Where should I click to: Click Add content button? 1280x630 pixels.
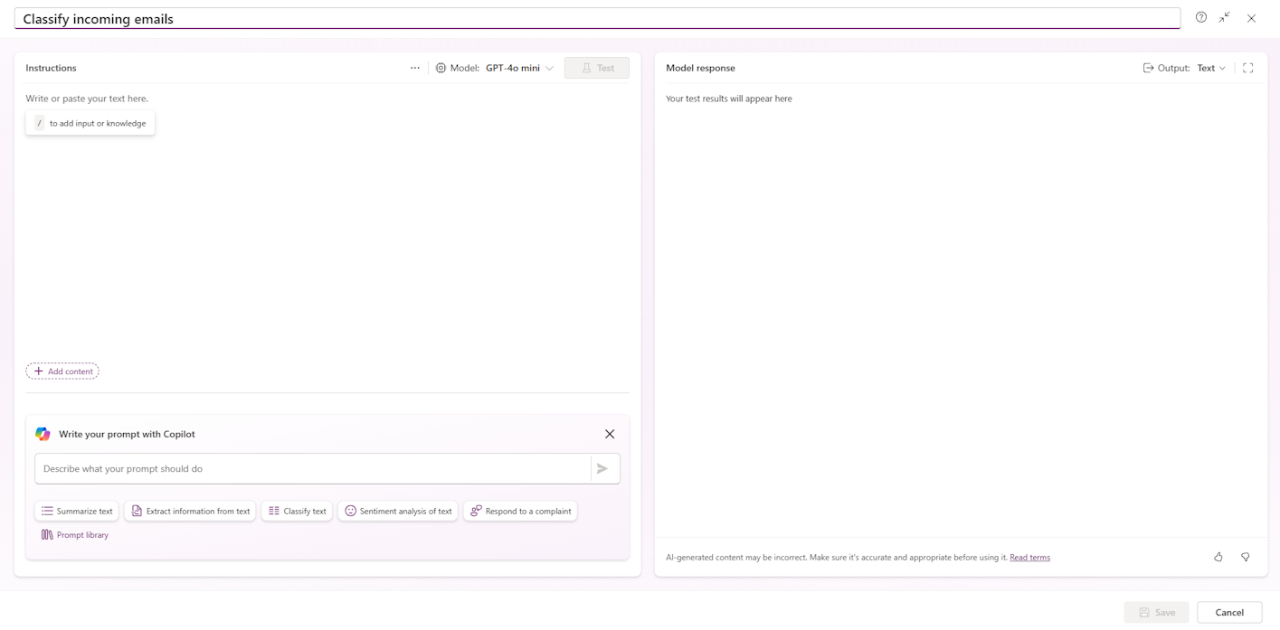pos(62,371)
